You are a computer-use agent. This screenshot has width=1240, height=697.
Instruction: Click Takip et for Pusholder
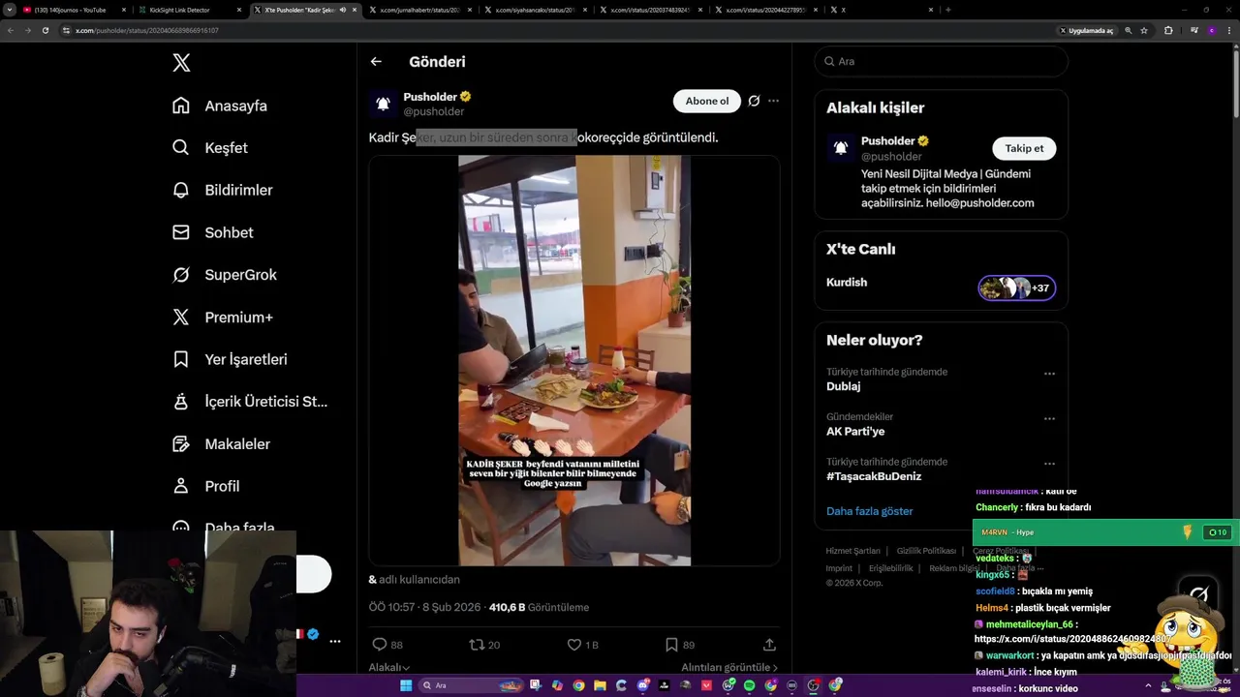[x=1024, y=148]
